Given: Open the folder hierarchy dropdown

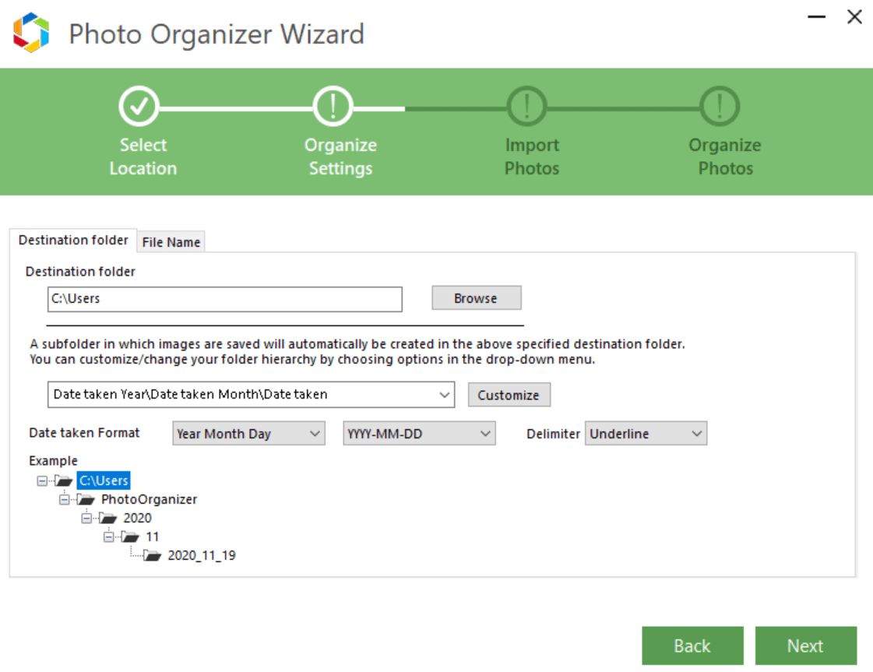Looking at the screenshot, I should [445, 395].
